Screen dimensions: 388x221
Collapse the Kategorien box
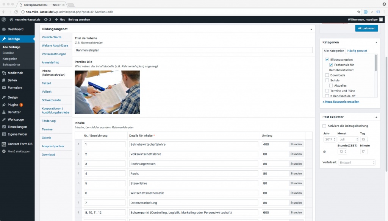coord(376,42)
